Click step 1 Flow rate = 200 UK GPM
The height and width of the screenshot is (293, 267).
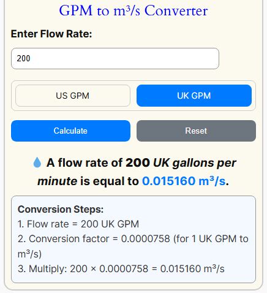(78, 224)
